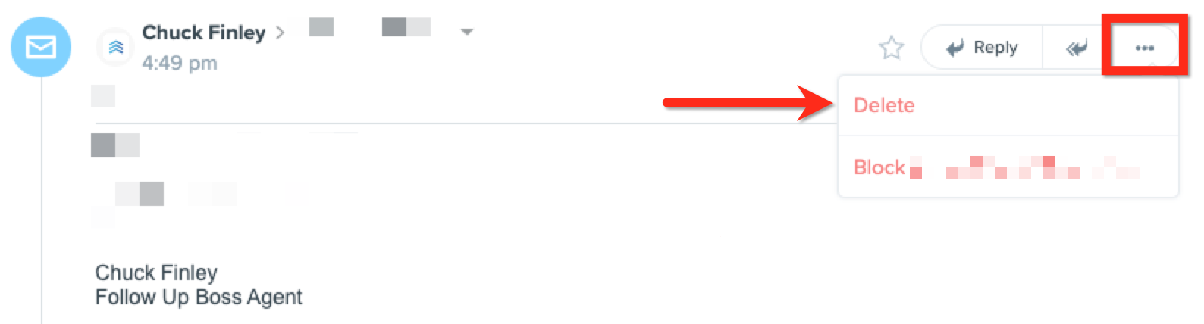Click the sender avatar beside Chuck Finley

click(x=116, y=47)
